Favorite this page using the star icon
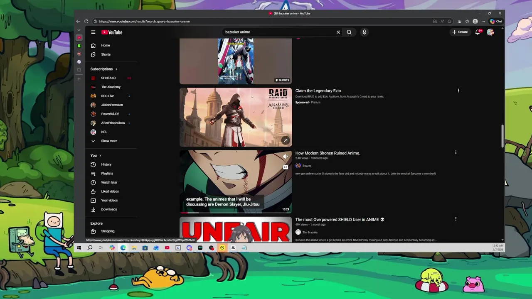This screenshot has height=299, width=532. click(x=449, y=21)
